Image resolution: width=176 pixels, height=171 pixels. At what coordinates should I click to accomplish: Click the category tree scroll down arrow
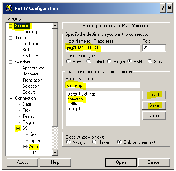(55, 153)
